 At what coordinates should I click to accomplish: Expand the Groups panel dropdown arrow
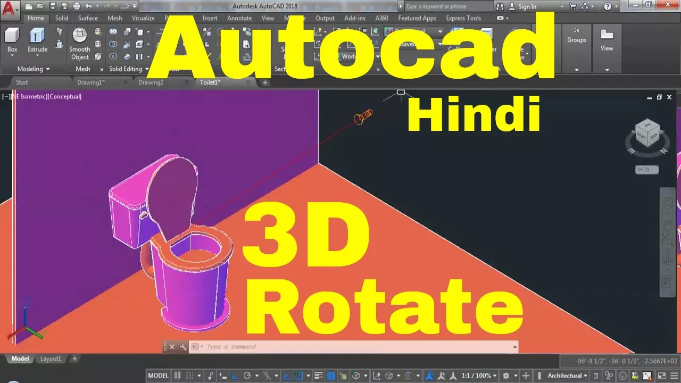(577, 70)
